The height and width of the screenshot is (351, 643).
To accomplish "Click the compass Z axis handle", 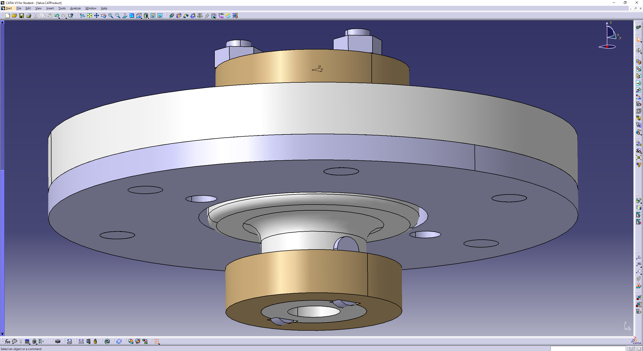I will 607,23.
